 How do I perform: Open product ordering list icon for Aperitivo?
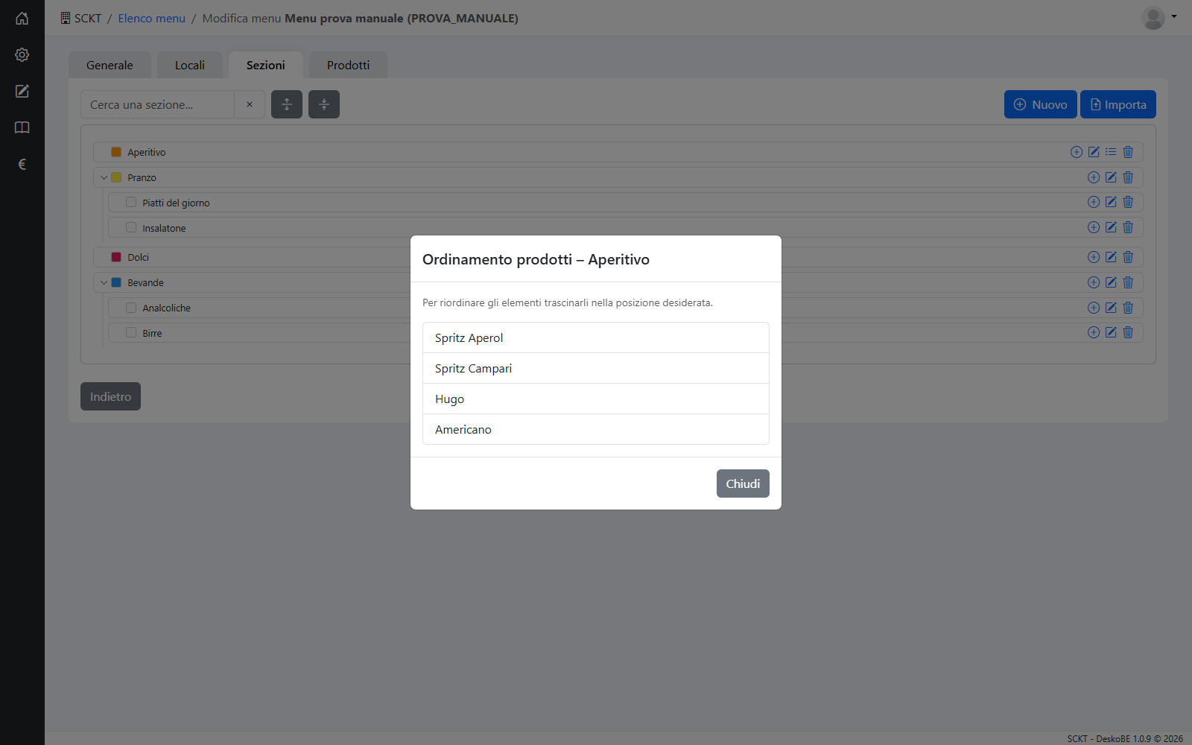tap(1111, 152)
